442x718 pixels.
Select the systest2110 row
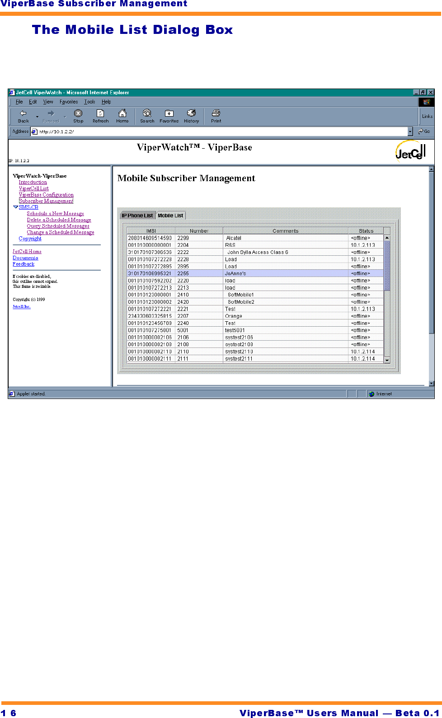255,352
